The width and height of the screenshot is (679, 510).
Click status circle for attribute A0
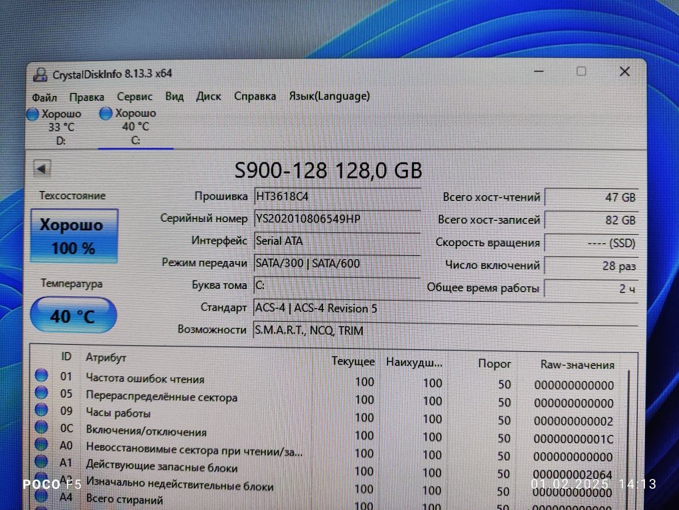(42, 444)
